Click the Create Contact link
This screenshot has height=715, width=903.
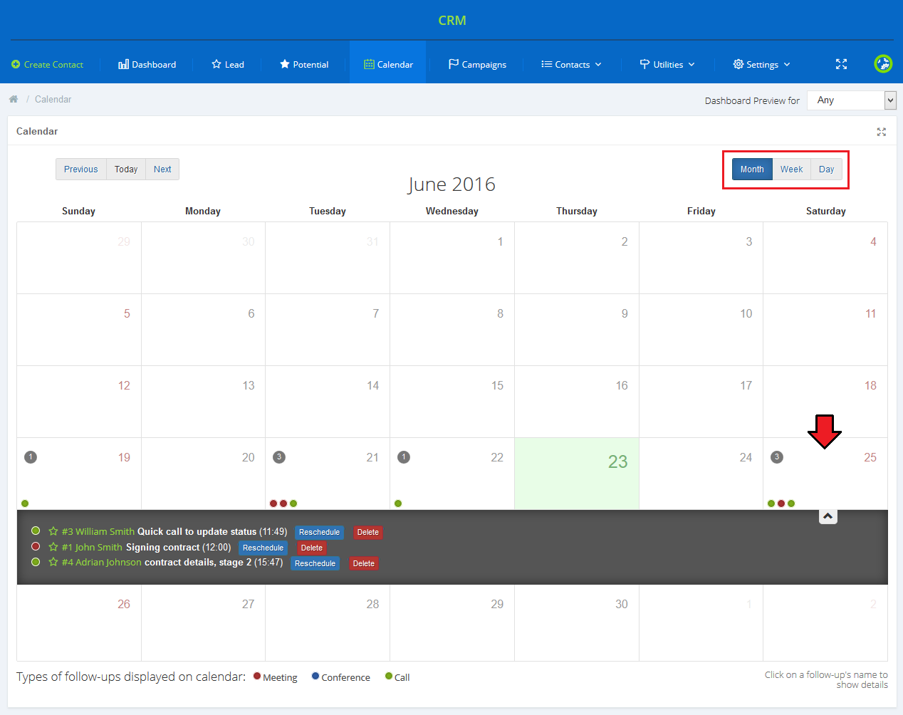[53, 64]
